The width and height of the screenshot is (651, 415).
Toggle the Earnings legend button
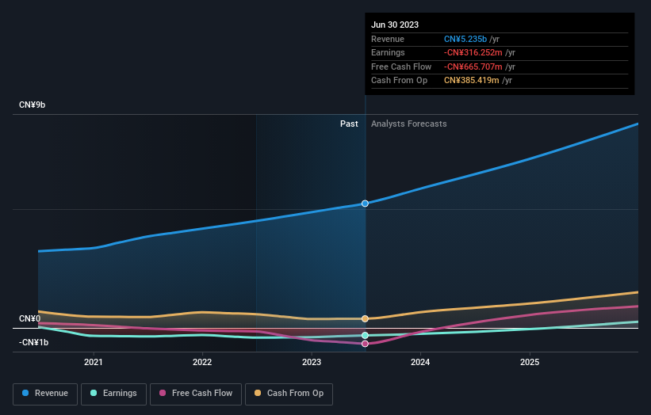point(113,394)
